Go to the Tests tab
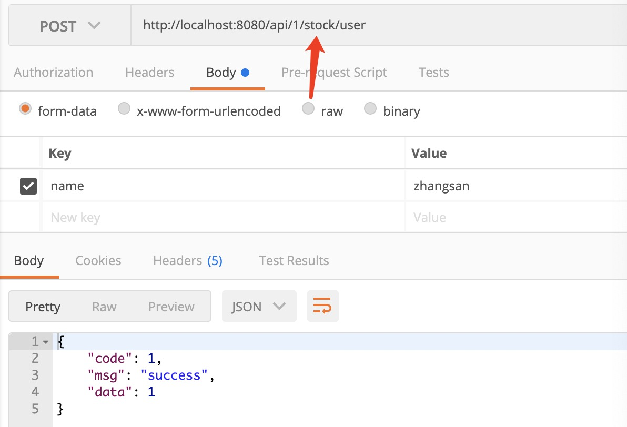The image size is (627, 427). pos(433,73)
